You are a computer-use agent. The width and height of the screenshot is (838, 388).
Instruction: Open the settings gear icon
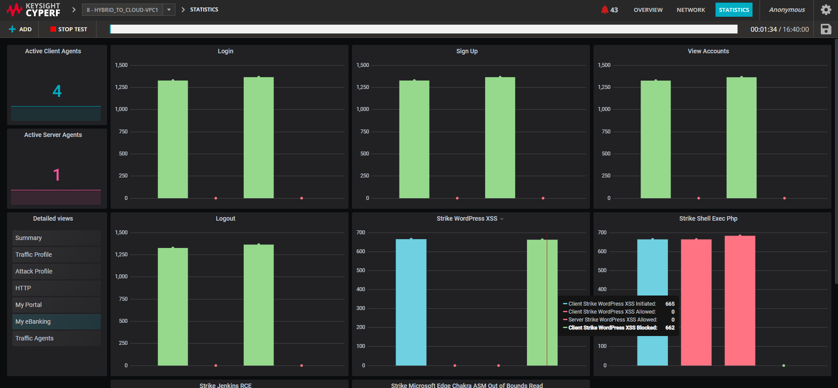(826, 10)
